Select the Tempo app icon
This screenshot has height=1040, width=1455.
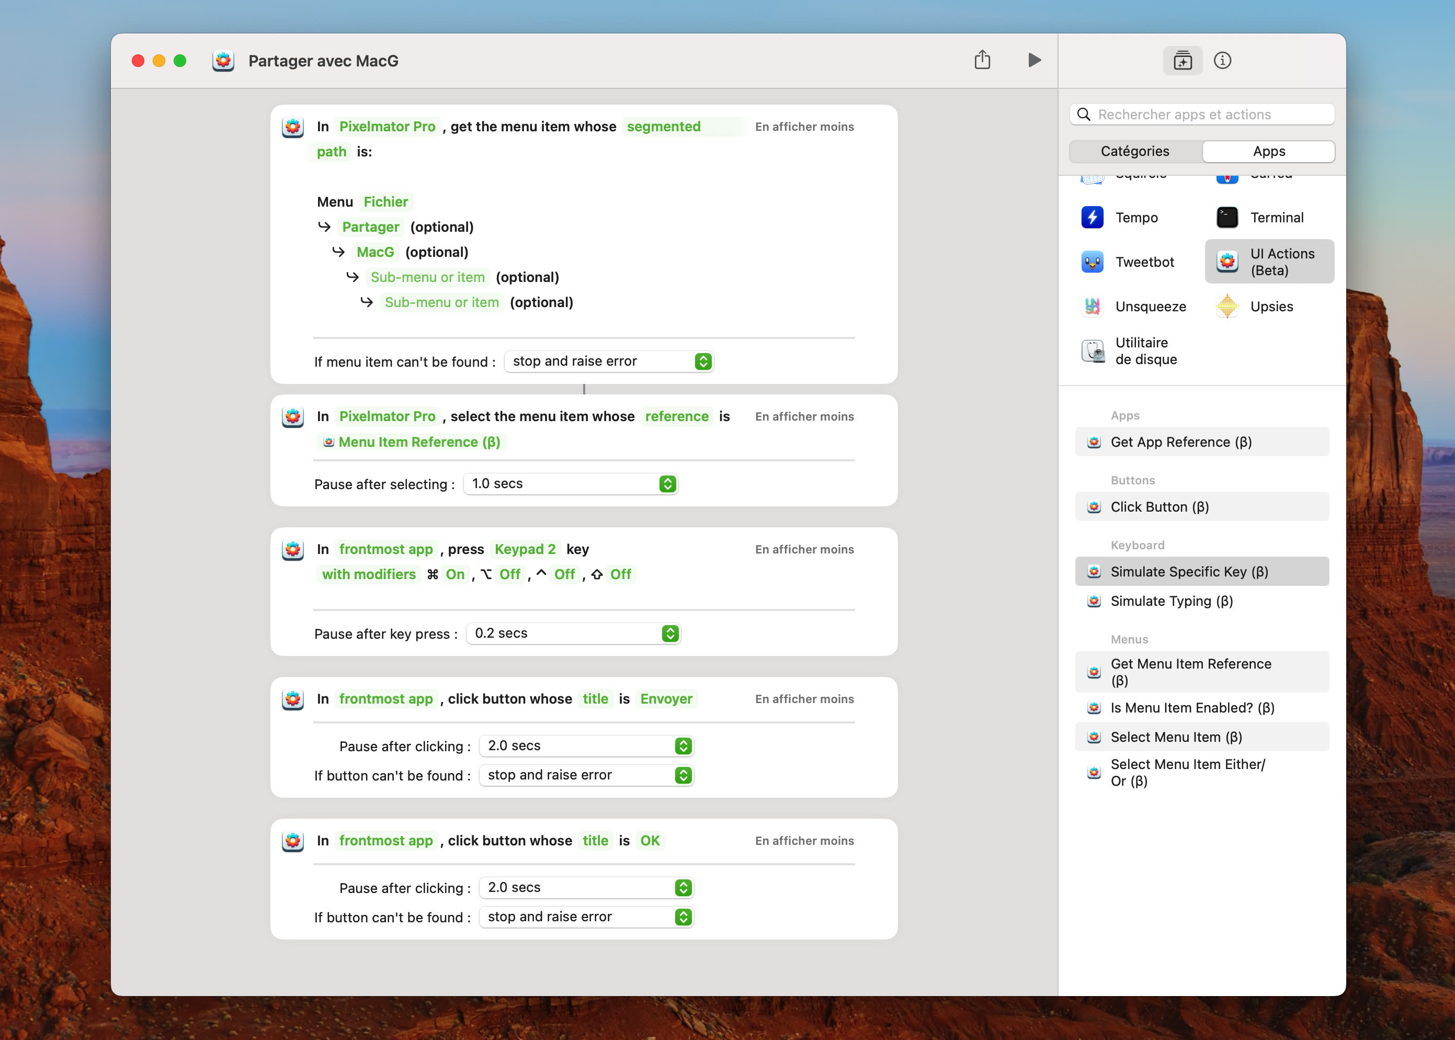click(1092, 217)
